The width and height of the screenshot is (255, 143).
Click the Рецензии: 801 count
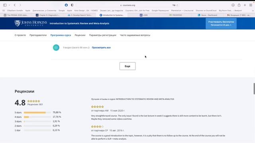[x=35, y=104]
